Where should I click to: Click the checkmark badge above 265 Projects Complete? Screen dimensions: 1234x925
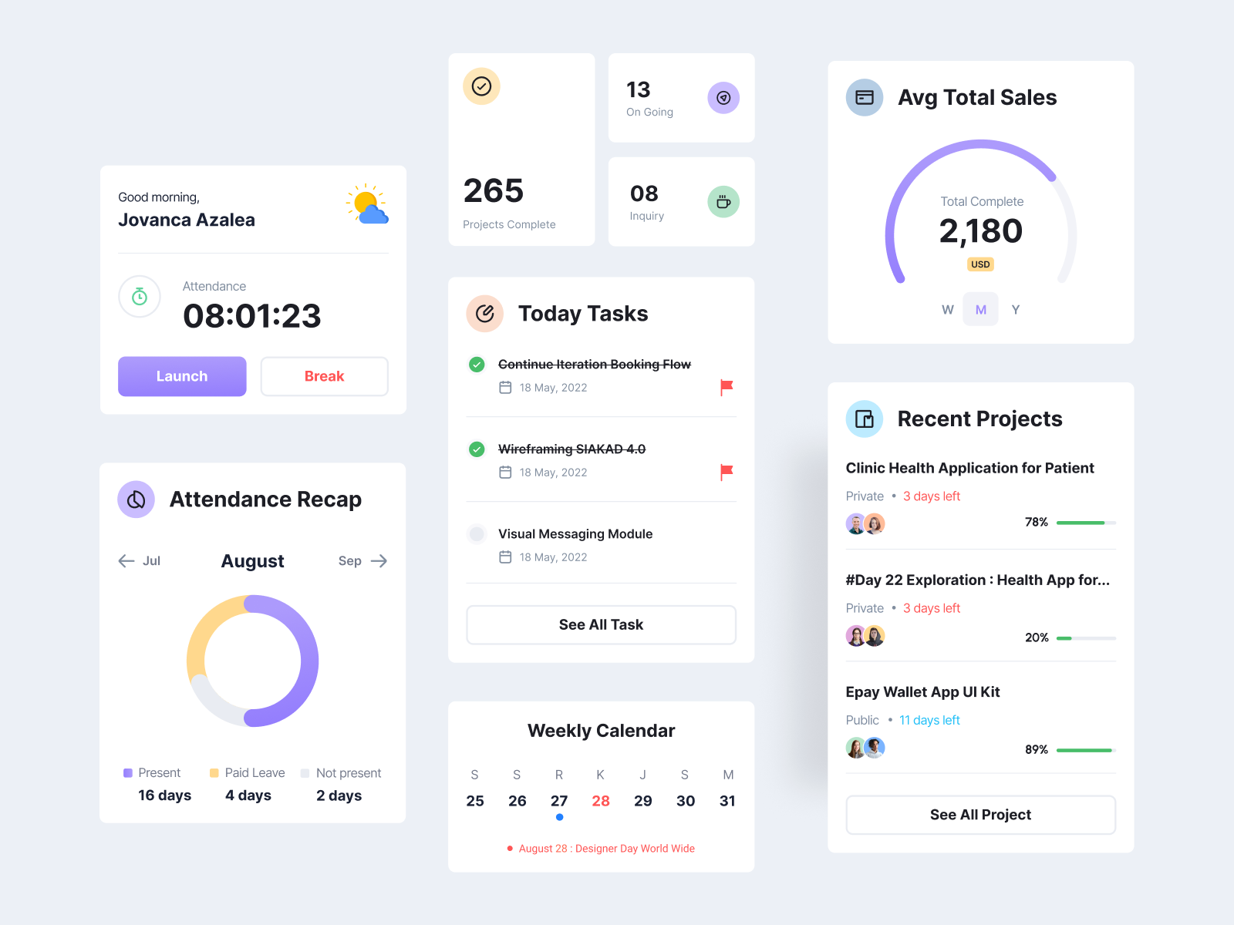pyautogui.click(x=481, y=86)
